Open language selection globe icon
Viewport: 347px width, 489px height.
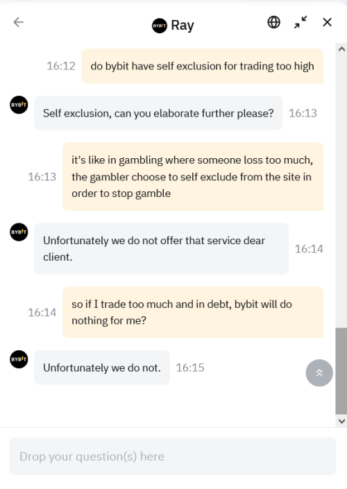coord(273,22)
